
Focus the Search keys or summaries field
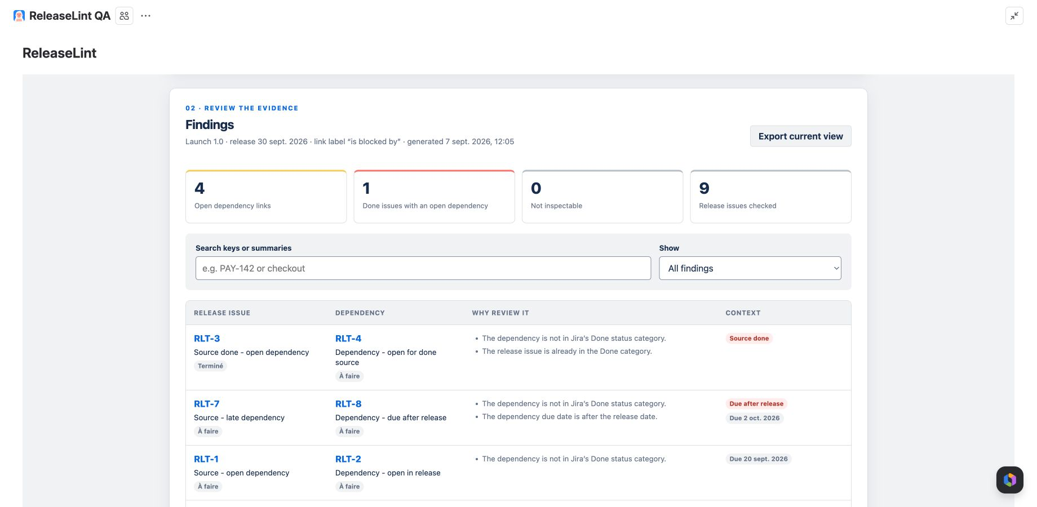pos(423,268)
